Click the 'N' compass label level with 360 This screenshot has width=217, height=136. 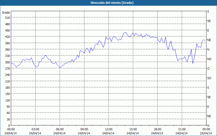pos(208,50)
